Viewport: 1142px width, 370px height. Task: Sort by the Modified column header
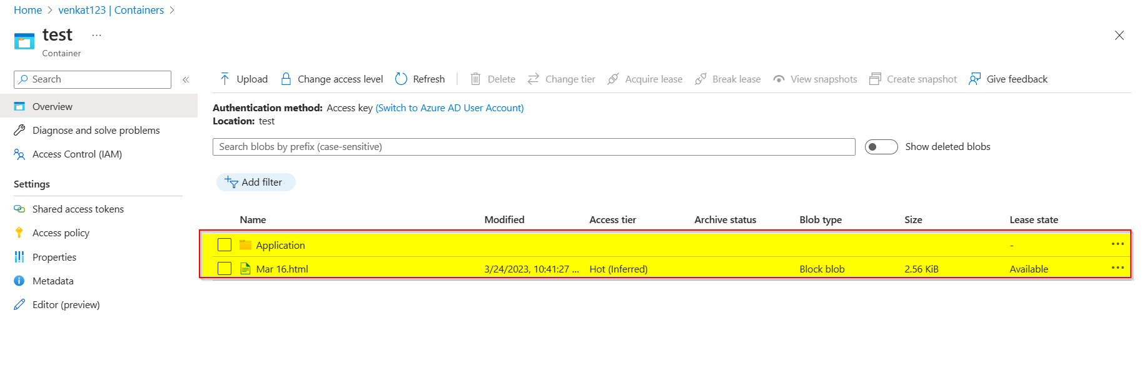[504, 219]
